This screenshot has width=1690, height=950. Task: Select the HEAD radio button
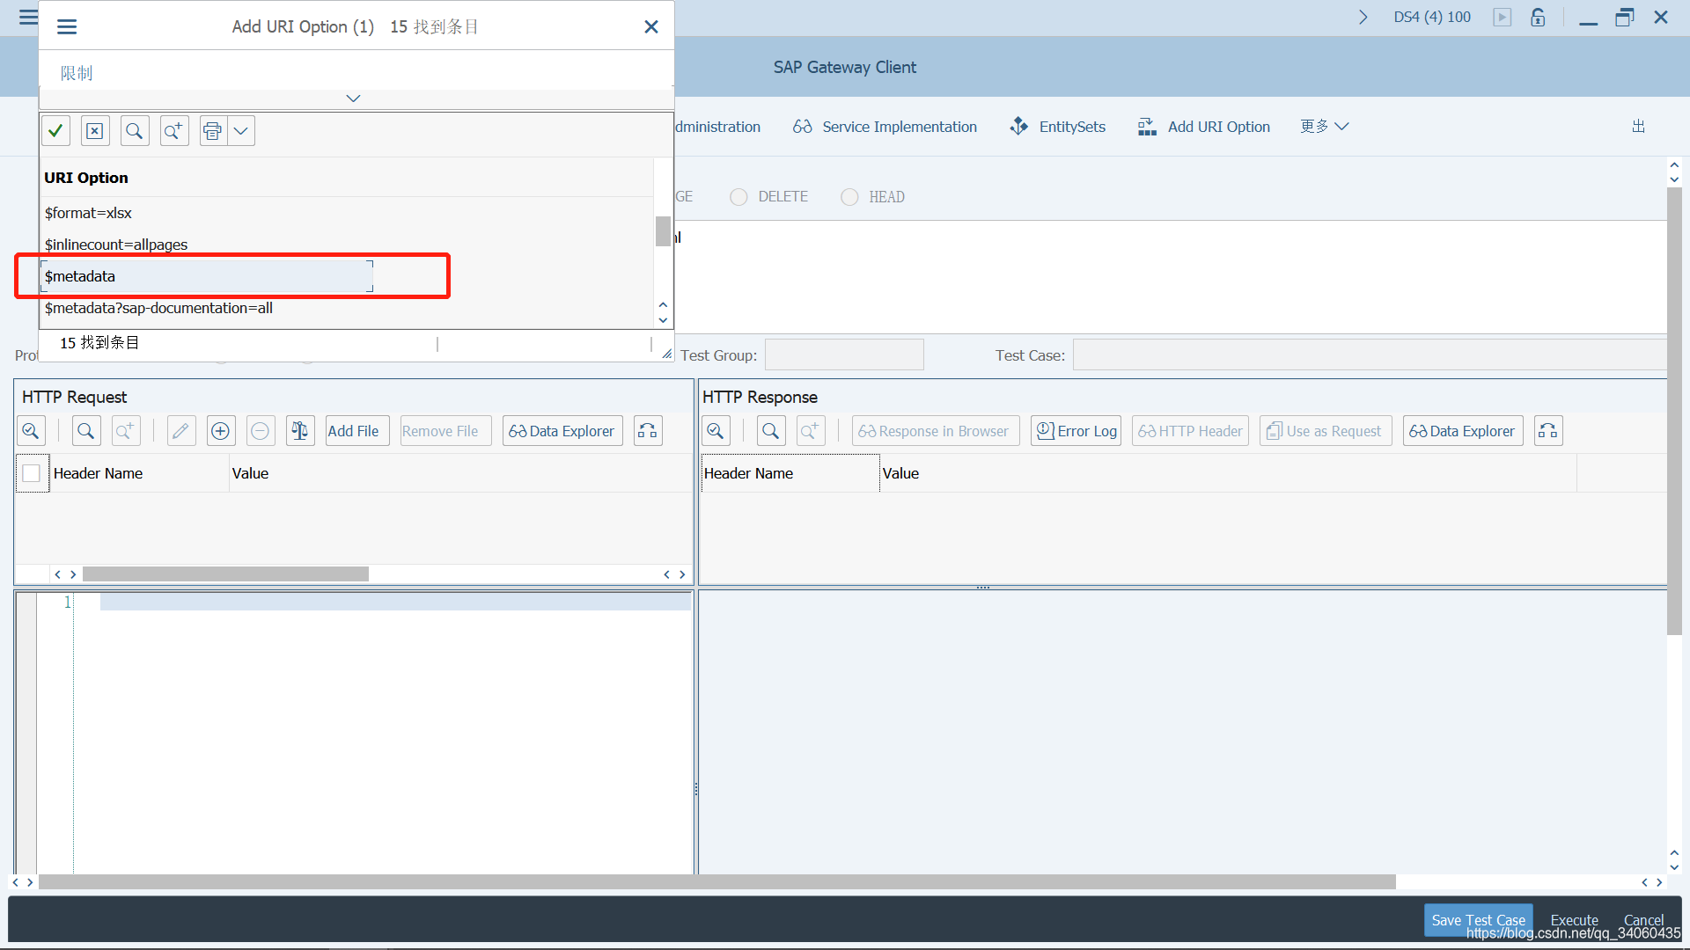point(849,197)
